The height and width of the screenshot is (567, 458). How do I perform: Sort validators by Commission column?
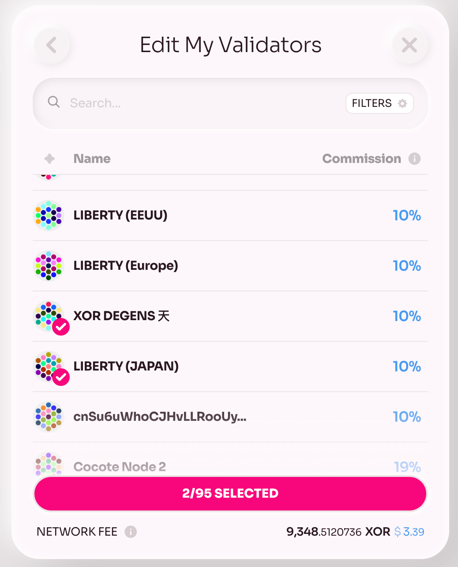[361, 159]
